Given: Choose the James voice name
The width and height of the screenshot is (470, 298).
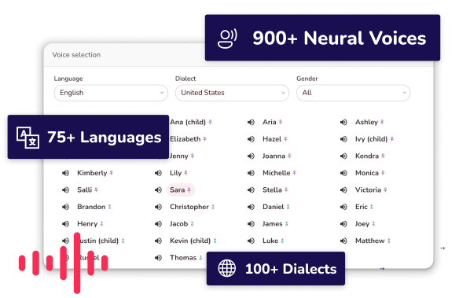Looking at the screenshot, I should (x=273, y=224).
